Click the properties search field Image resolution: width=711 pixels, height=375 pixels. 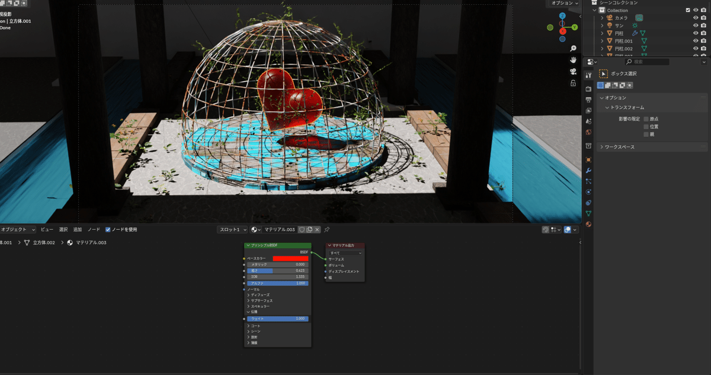[647, 62]
